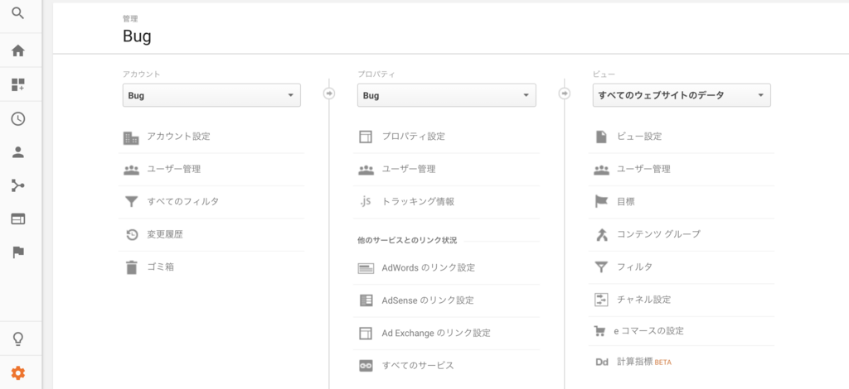This screenshot has height=389, width=849.
Task: Click people icon in ビュー column ユーザー管理
Action: [602, 170]
